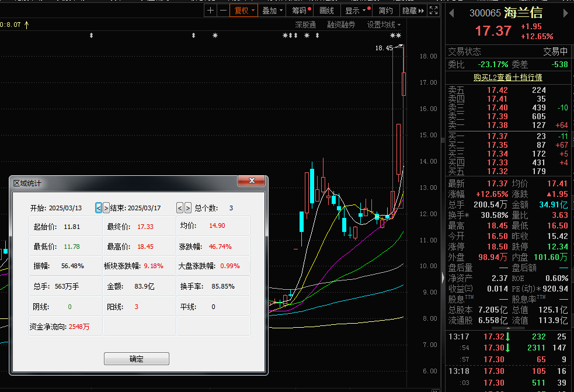Open the 显示 display dropdown

357,11
